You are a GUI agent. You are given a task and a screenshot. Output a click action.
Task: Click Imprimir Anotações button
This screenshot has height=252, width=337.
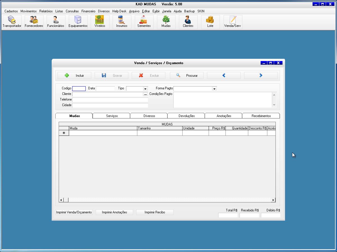[x=114, y=212]
